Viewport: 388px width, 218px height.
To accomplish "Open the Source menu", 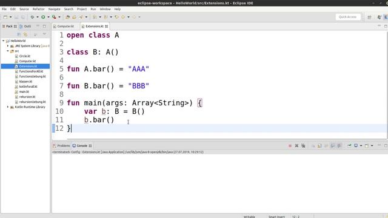I will [x=24, y=9].
